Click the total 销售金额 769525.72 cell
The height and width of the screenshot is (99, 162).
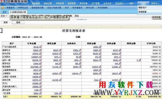pos(52,97)
